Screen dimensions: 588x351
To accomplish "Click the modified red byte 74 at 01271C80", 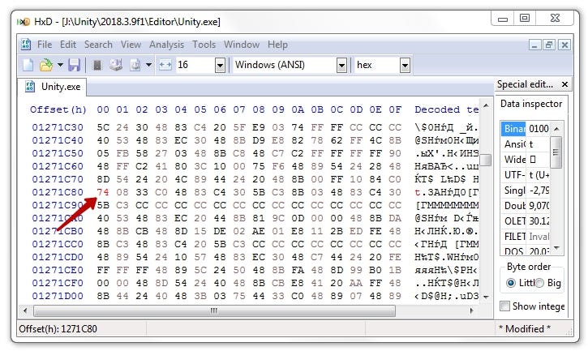I will click(x=103, y=192).
